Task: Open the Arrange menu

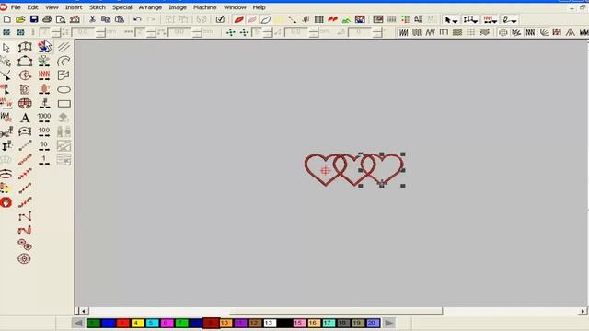Action: 150,7
